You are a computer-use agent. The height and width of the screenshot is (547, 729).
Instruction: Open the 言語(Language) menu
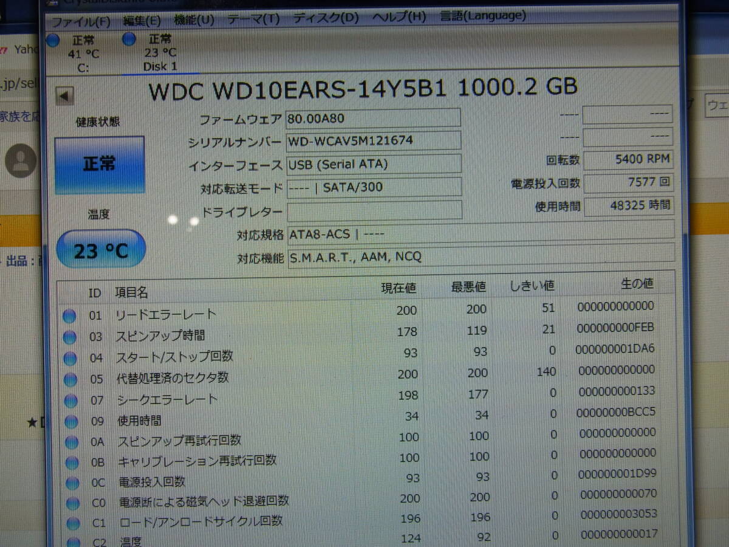(483, 16)
